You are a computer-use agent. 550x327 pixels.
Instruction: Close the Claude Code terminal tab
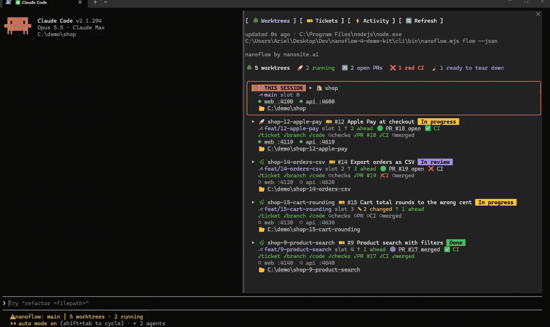point(80,2)
